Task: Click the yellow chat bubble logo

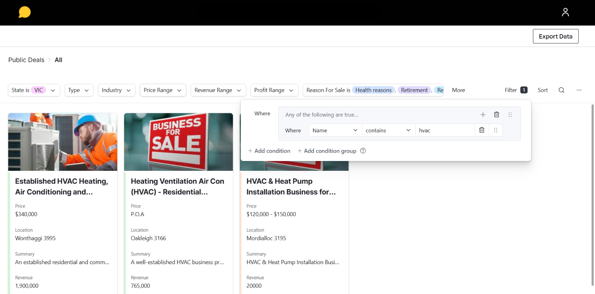Action: (x=25, y=12)
